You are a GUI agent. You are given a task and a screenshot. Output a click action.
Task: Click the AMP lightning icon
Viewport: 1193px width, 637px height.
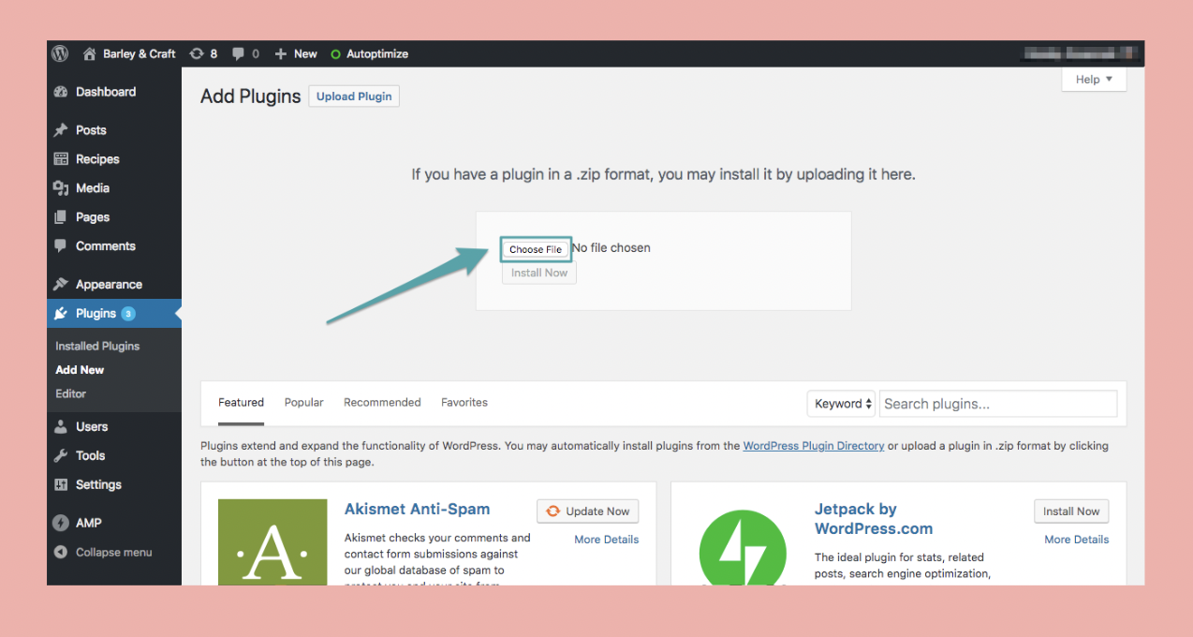pos(61,524)
